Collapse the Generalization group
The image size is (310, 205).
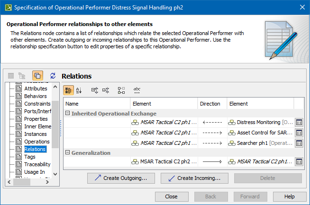67,153
